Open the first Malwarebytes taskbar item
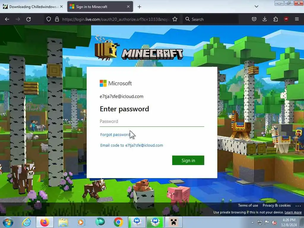The image size is (304, 228). tap(137, 222)
